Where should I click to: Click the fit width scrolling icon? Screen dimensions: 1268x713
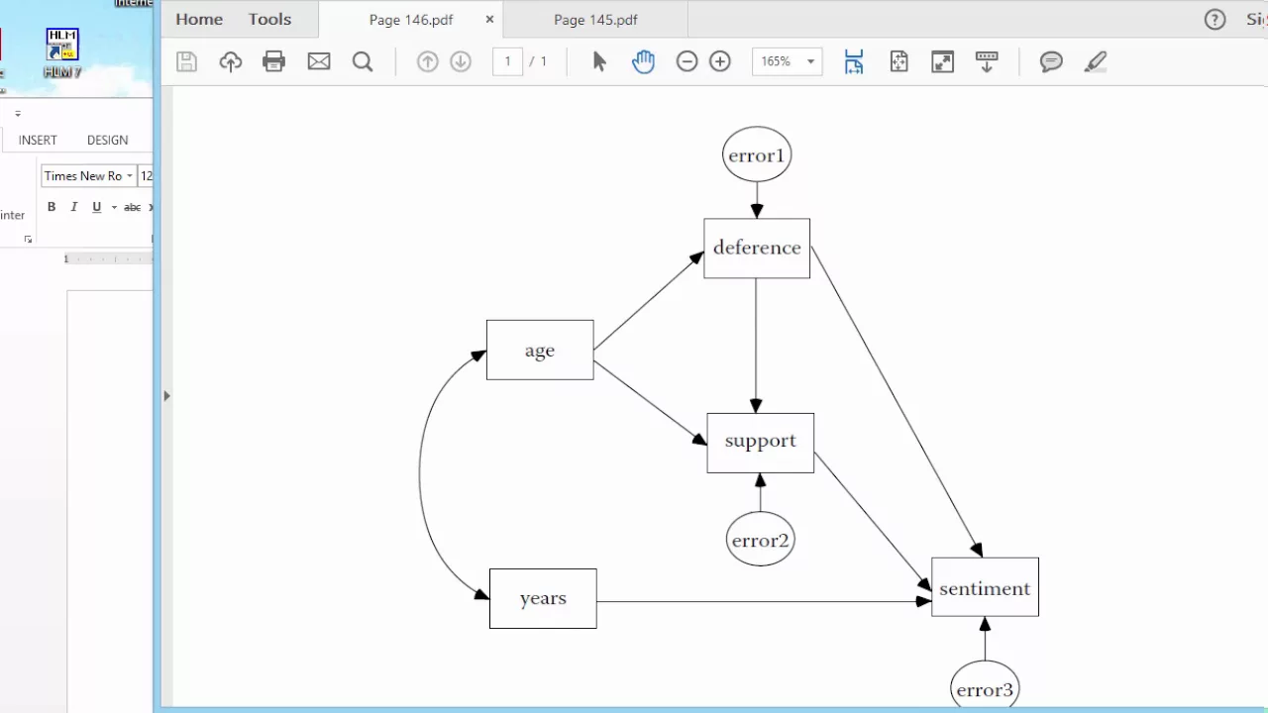coord(854,61)
